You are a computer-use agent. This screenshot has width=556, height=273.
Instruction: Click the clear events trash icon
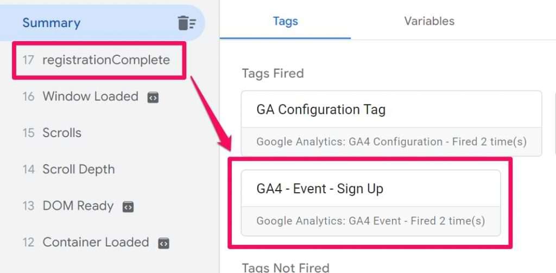point(187,23)
